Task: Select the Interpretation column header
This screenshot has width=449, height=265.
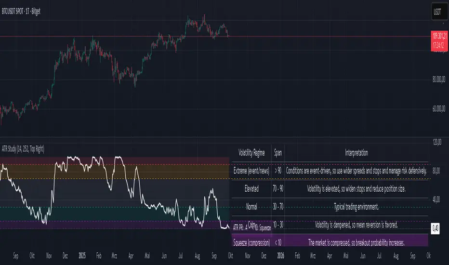Action: (x=356, y=153)
